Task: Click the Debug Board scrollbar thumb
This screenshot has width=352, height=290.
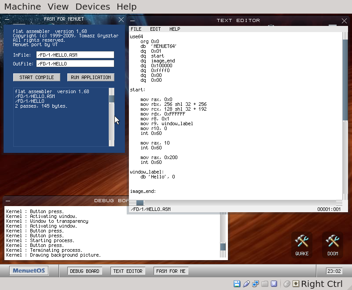Action: [223, 247]
